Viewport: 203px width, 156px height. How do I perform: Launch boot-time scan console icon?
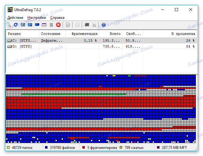[x=87, y=25]
